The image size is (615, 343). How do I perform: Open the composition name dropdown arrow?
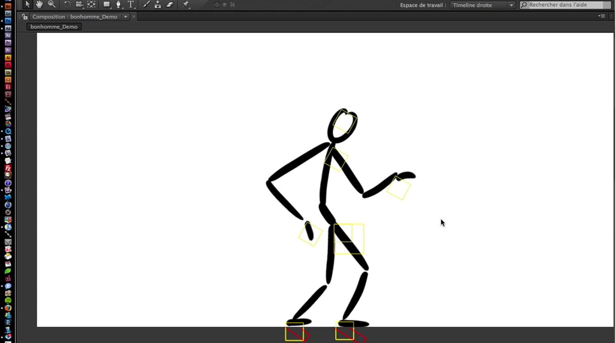[x=125, y=17]
